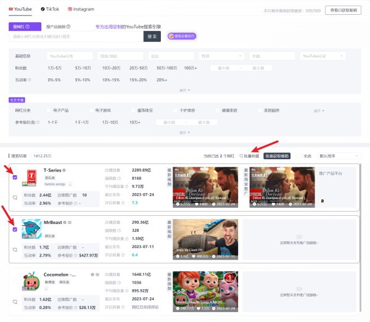This screenshot has height=322, width=370.
Task: Switch to the YouTube platform tab
Action: (20, 9)
